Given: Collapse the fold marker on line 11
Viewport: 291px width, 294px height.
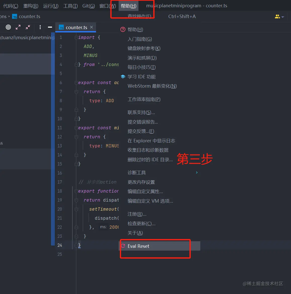Looking at the screenshot, I should click(76, 128).
